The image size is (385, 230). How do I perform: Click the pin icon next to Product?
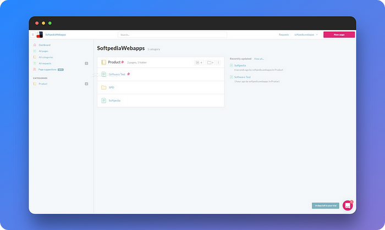(x=123, y=62)
